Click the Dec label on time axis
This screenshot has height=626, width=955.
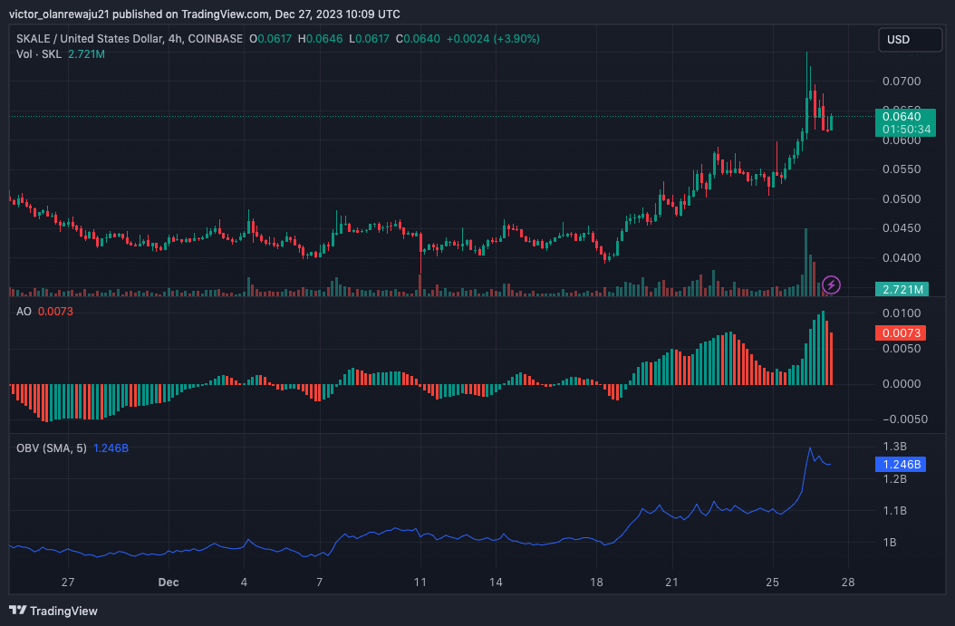point(169,583)
